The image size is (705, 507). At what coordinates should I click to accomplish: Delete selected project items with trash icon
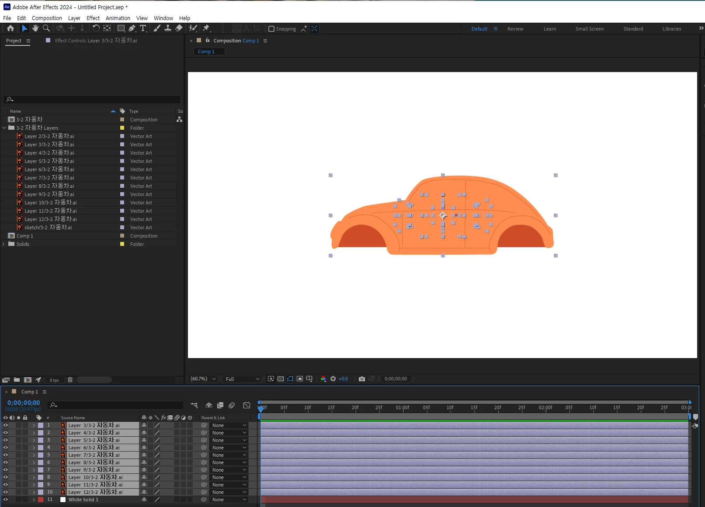[x=70, y=380]
